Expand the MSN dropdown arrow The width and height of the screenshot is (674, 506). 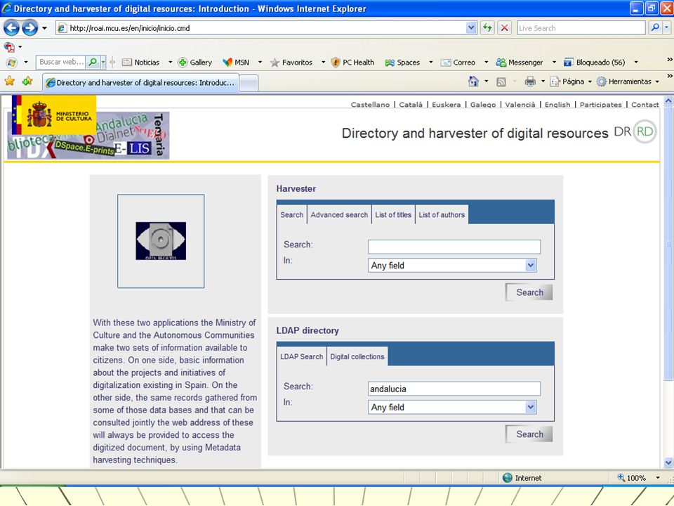coord(260,63)
